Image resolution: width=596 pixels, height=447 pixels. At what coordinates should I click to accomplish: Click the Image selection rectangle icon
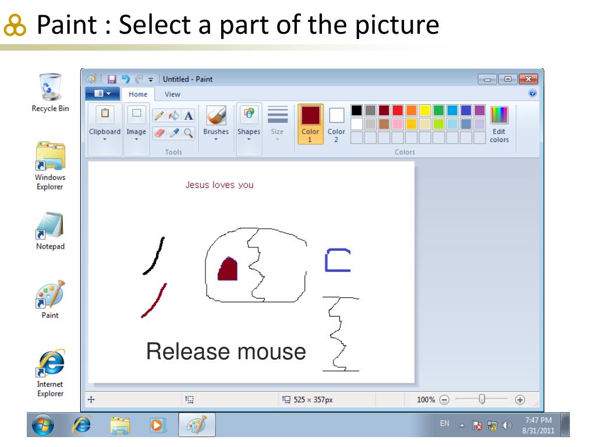pyautogui.click(x=136, y=113)
